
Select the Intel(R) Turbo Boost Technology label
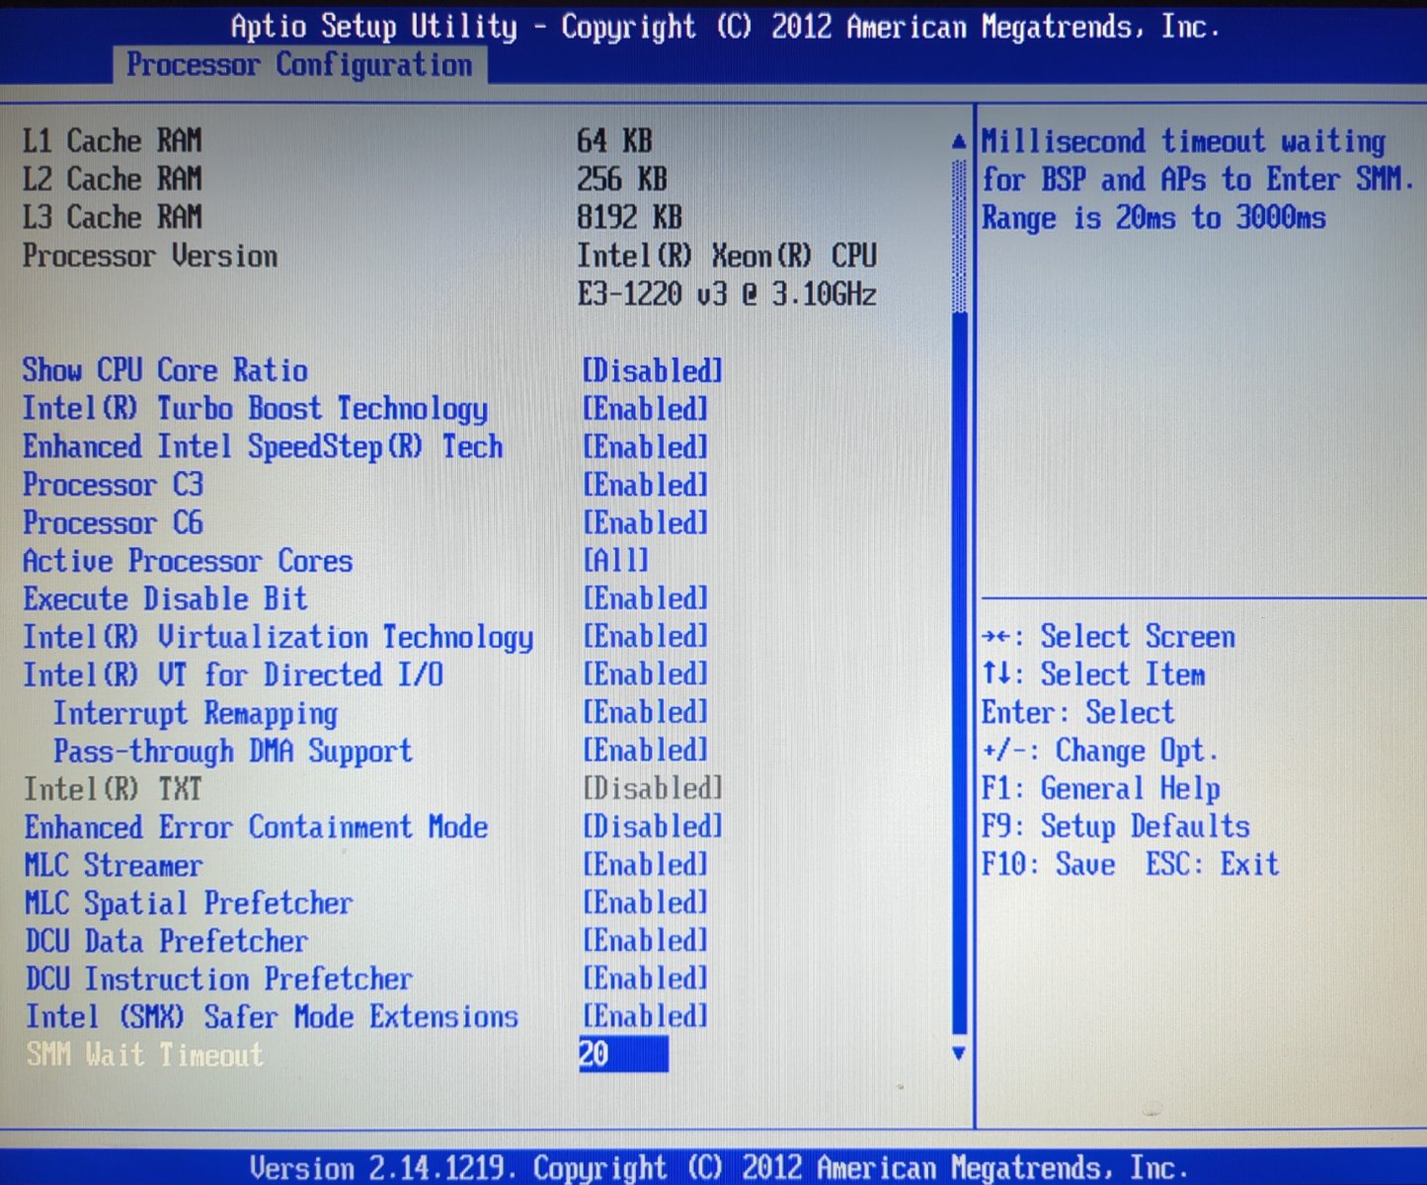pos(255,409)
